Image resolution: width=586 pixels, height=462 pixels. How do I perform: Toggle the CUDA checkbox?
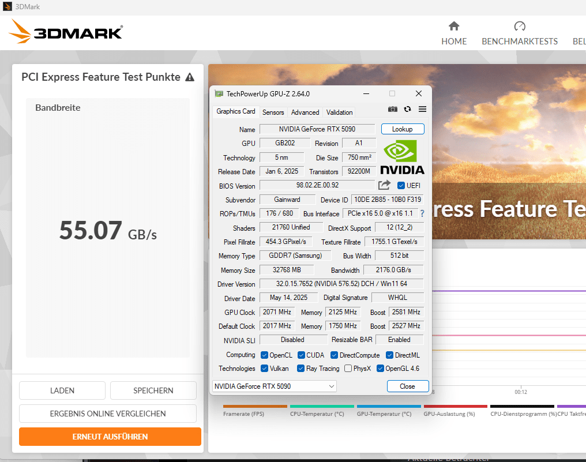tap(301, 355)
